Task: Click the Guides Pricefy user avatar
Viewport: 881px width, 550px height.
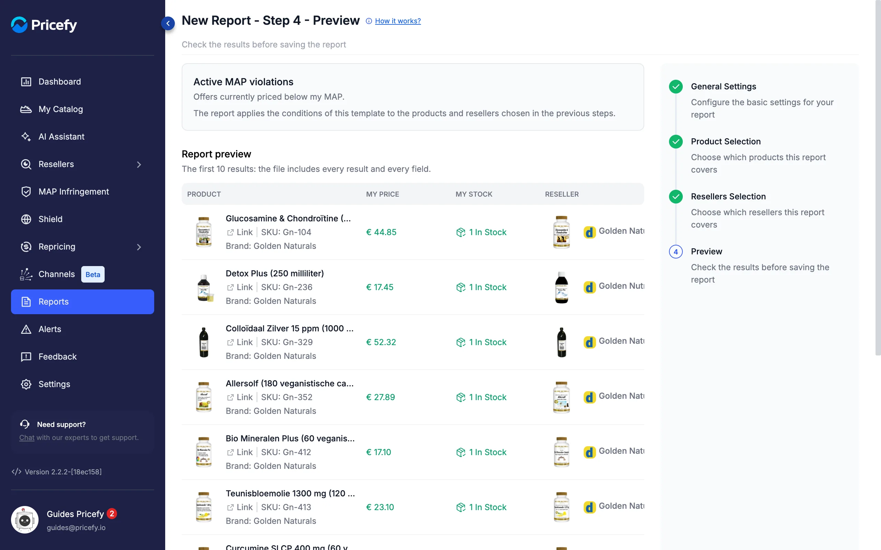Action: click(x=25, y=520)
